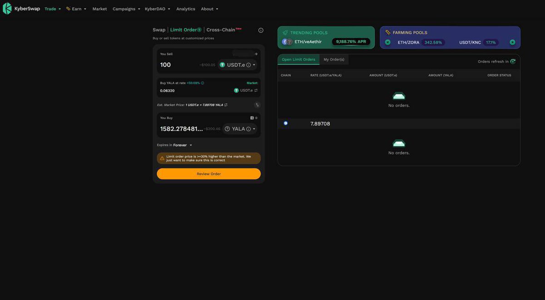
Task: Click the 7.89708 market rate value
Action: (320, 124)
